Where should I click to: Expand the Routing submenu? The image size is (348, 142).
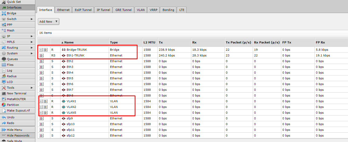point(32,48)
